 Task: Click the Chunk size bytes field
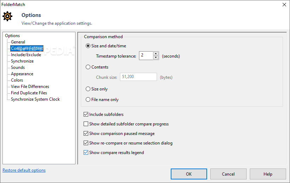coord(138,77)
